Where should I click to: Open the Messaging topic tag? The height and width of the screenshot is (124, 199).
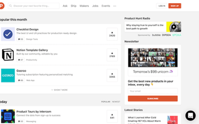pyautogui.click(x=31, y=121)
